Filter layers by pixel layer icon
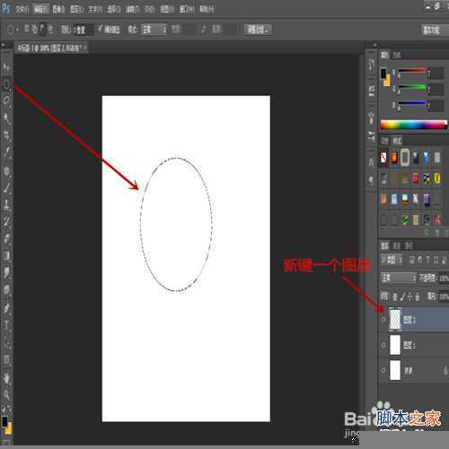This screenshot has height=449, width=449. 412,260
